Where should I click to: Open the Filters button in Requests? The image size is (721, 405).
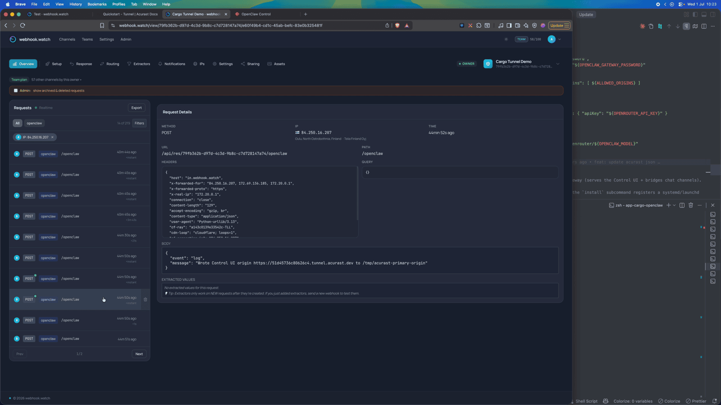click(139, 123)
